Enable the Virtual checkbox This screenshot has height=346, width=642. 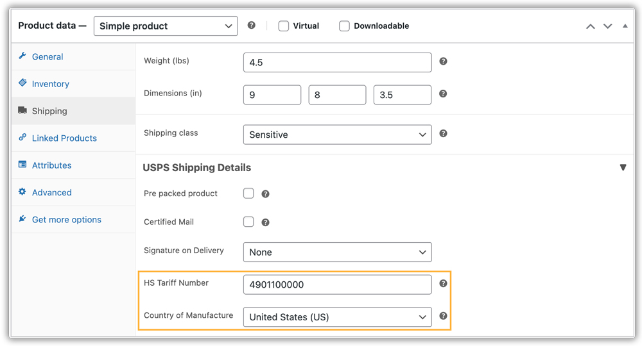coord(284,26)
